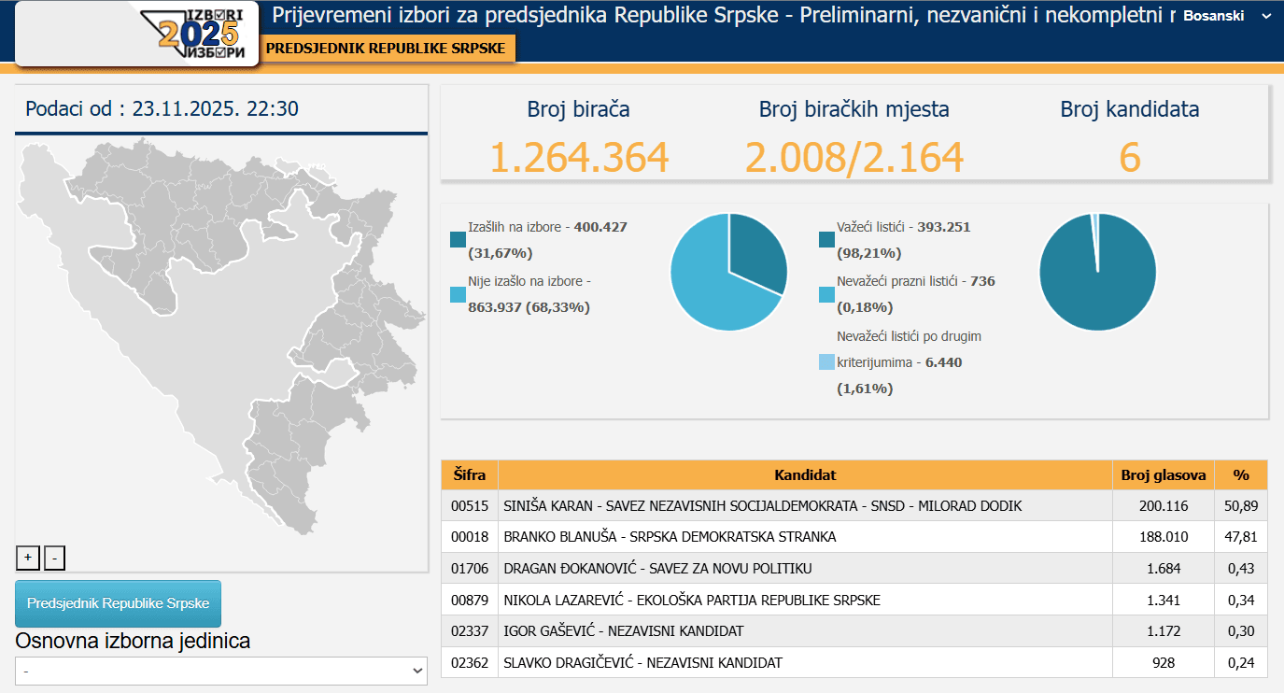
Task: Click the Slavko Dragičević candidate row
Action: click(642, 663)
